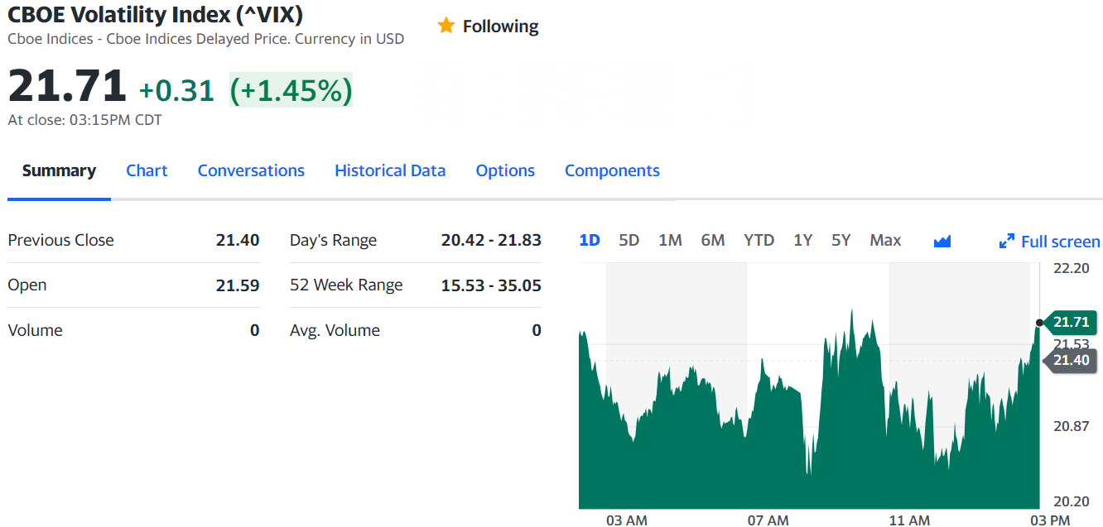Click the CBOE Volatility Index (^VIX) title
This screenshot has width=1103, height=527.
(x=155, y=14)
